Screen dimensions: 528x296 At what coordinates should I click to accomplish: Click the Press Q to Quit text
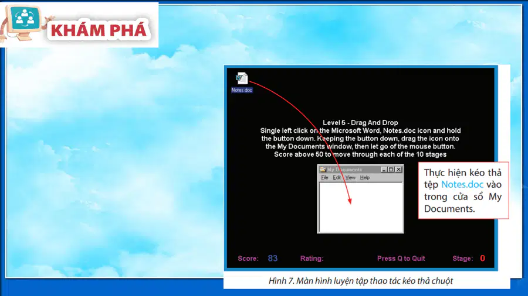coord(401,259)
